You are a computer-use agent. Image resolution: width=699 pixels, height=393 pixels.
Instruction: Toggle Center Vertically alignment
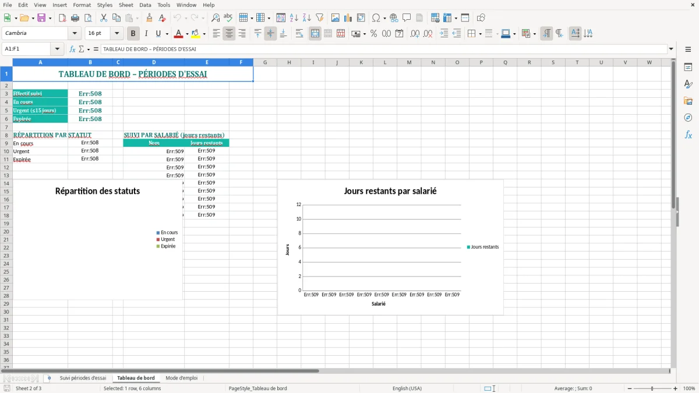[270, 34]
